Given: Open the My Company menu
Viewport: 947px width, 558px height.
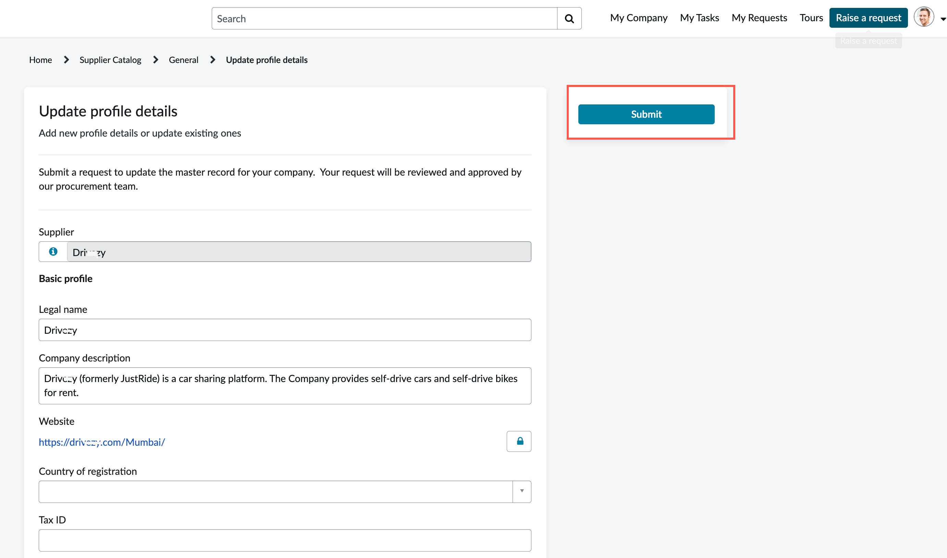Looking at the screenshot, I should pos(639,18).
